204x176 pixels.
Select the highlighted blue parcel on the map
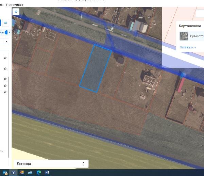point(96,68)
